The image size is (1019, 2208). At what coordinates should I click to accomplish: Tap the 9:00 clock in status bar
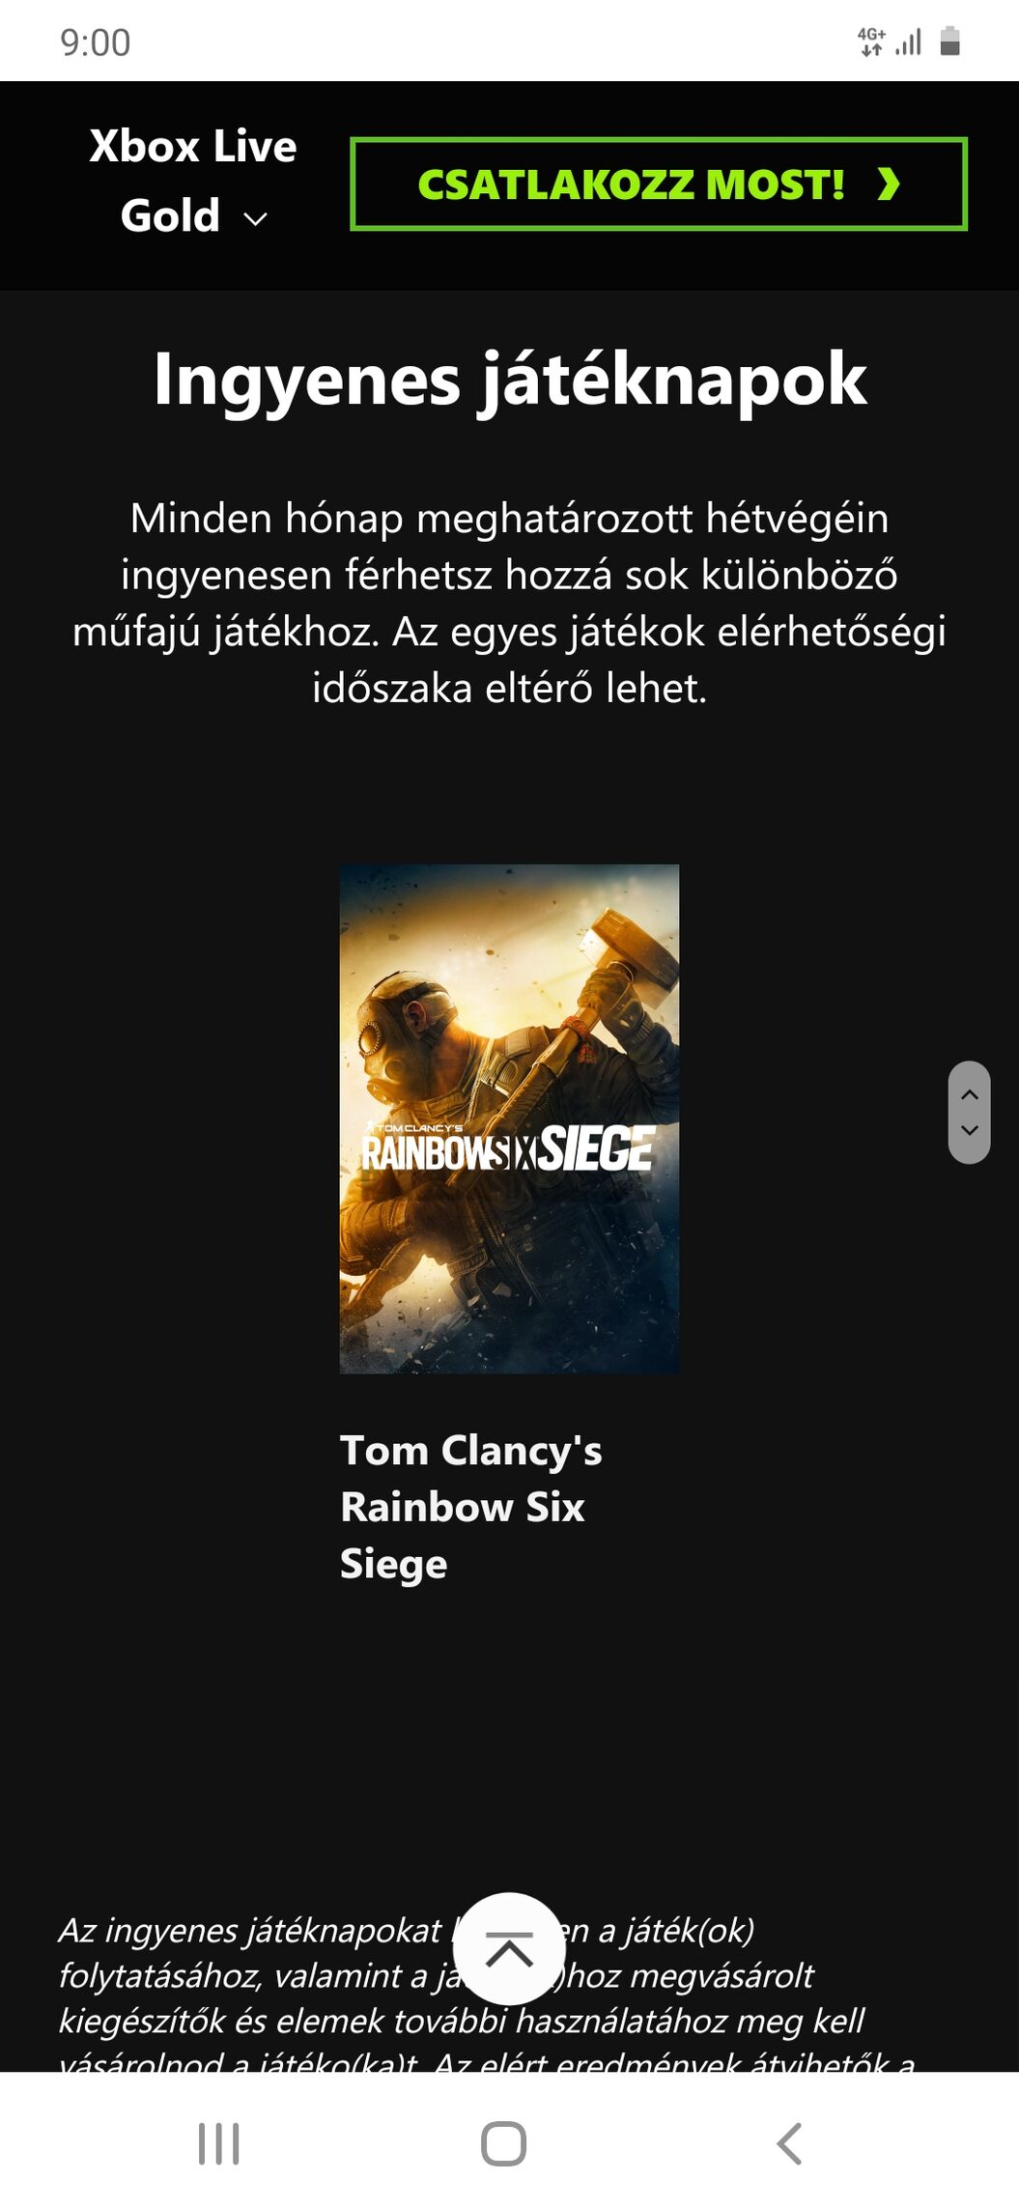pos(95,42)
